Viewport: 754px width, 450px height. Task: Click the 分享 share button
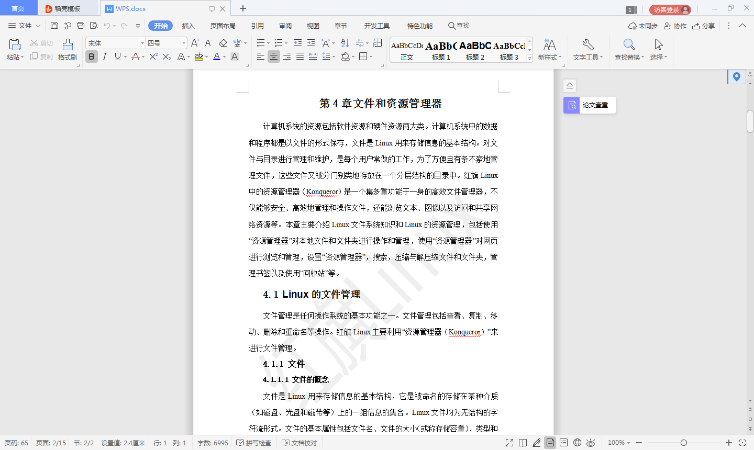click(x=703, y=26)
